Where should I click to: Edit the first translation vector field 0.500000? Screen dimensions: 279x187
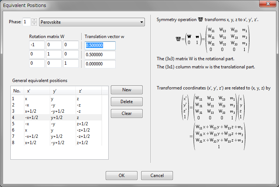100,45
